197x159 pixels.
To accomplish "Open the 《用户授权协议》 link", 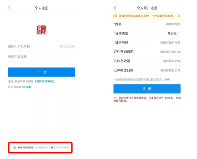I will coord(44,82).
